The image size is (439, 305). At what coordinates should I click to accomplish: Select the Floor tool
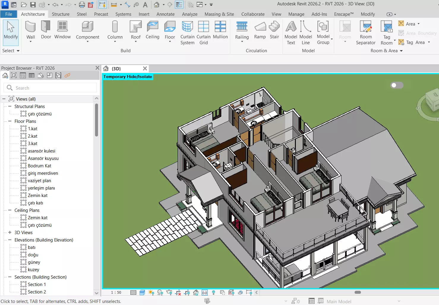point(170,31)
